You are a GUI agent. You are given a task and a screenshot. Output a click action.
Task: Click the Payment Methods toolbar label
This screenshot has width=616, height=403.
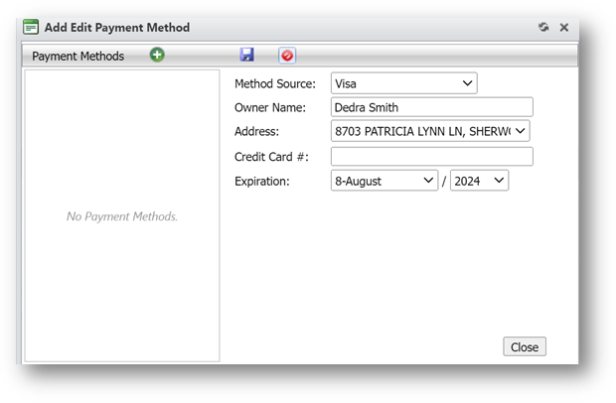pyautogui.click(x=77, y=57)
